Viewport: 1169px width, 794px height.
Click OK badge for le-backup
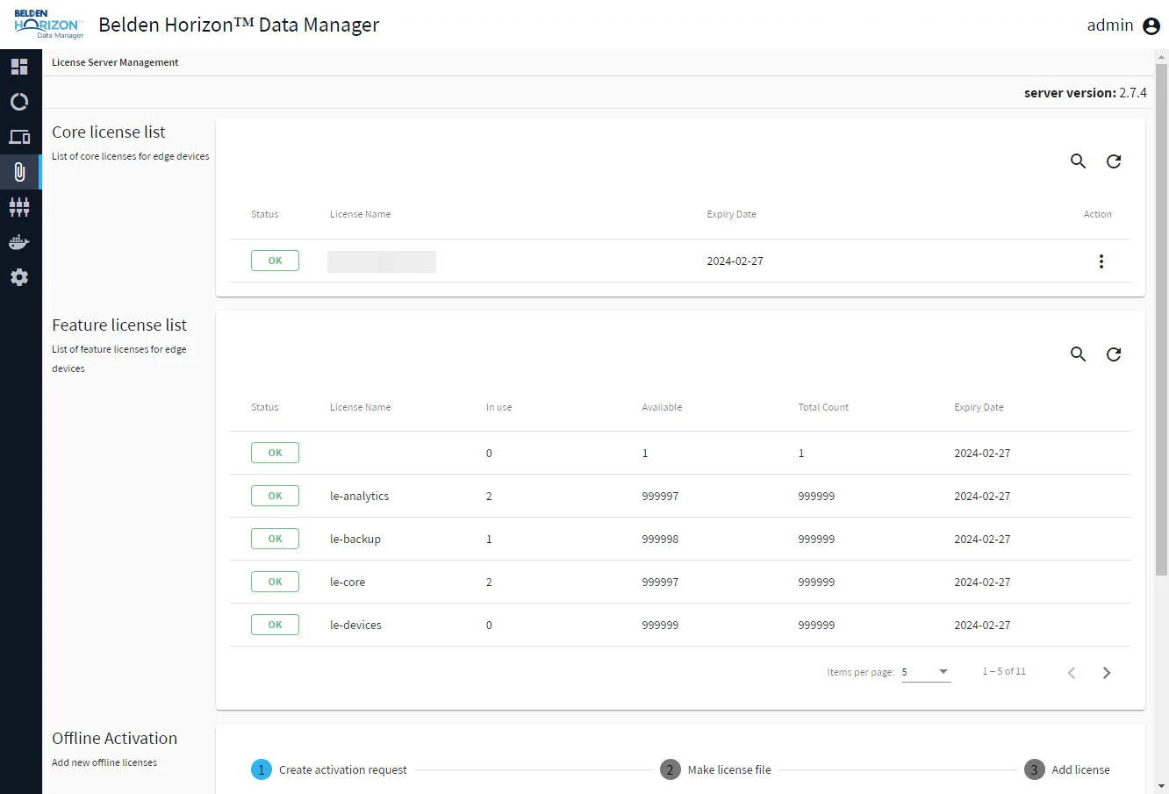(275, 539)
